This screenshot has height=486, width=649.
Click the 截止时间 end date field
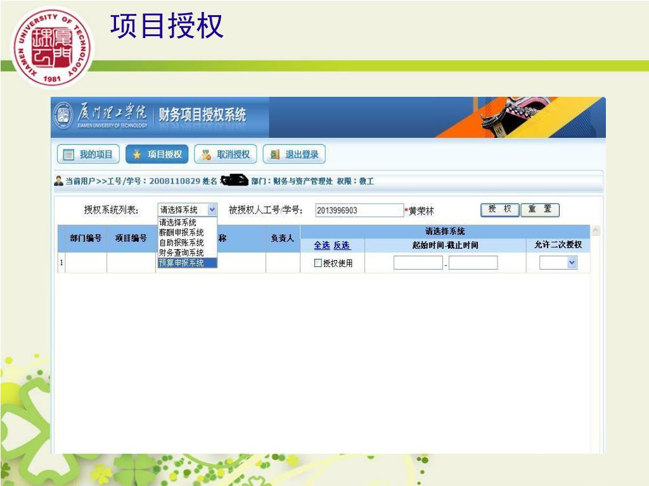tap(473, 263)
